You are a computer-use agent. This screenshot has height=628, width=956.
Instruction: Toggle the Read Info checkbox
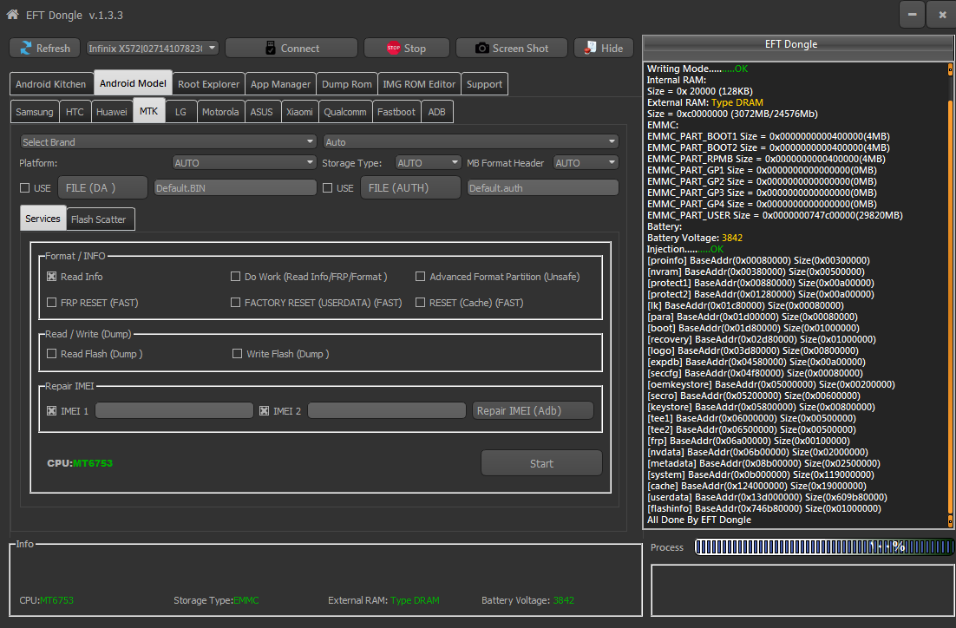52,277
